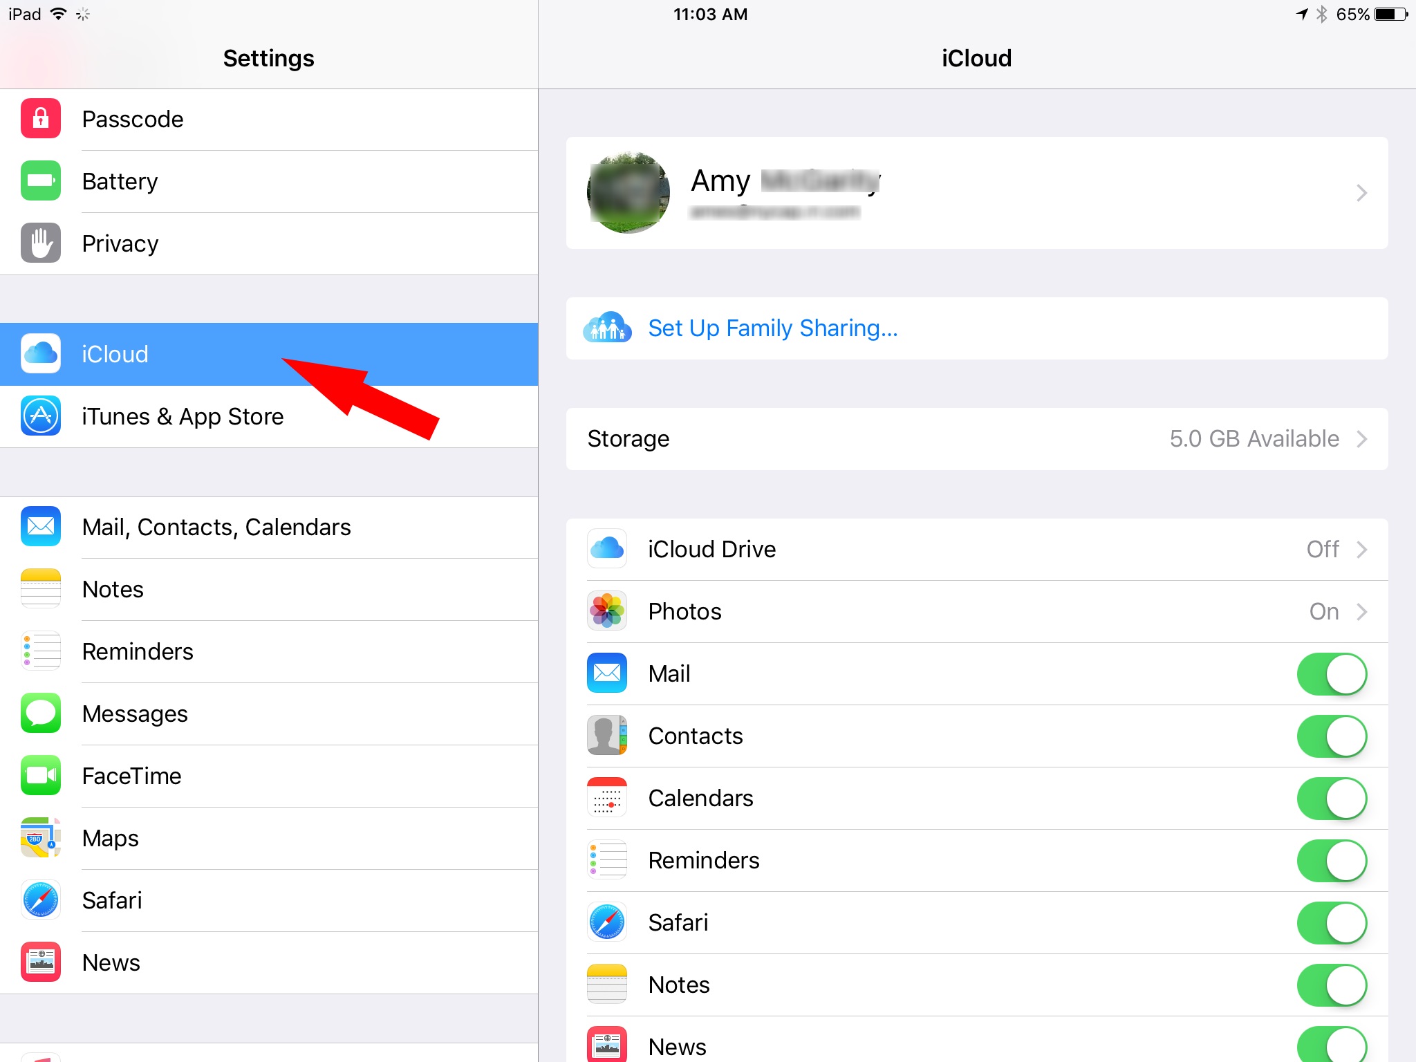Tap the account profile photo

(628, 193)
